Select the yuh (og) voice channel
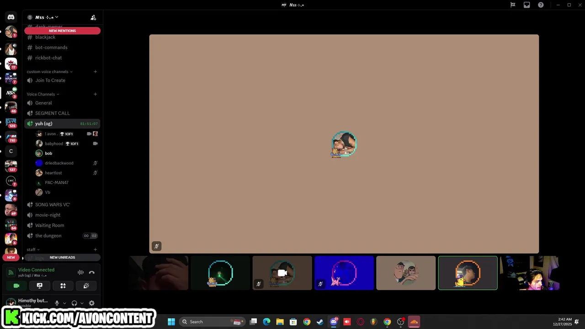The image size is (585, 329). [62, 124]
